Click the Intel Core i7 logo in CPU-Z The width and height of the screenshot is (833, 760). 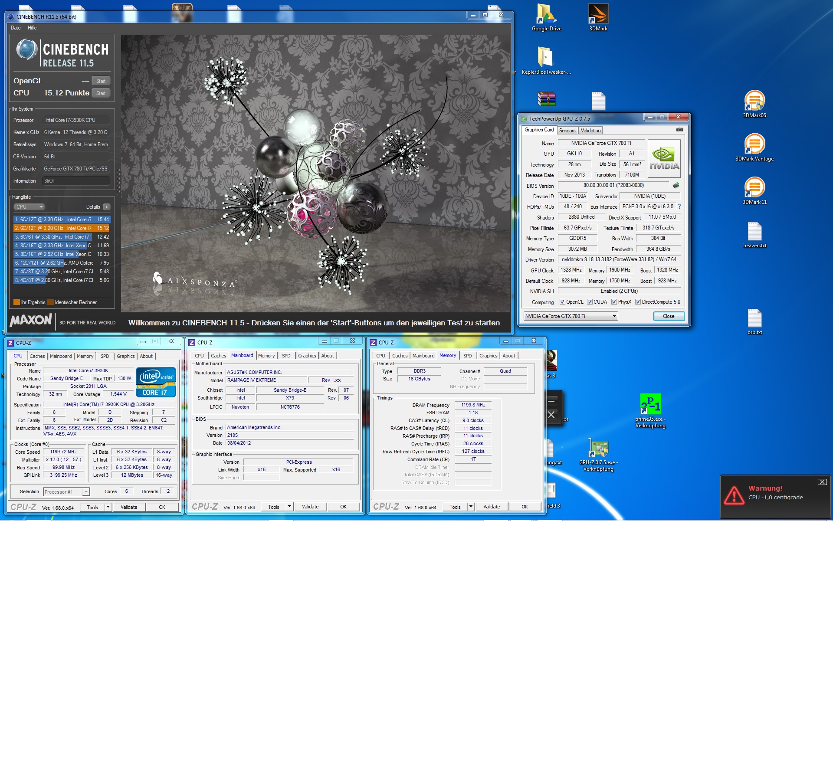tap(156, 382)
